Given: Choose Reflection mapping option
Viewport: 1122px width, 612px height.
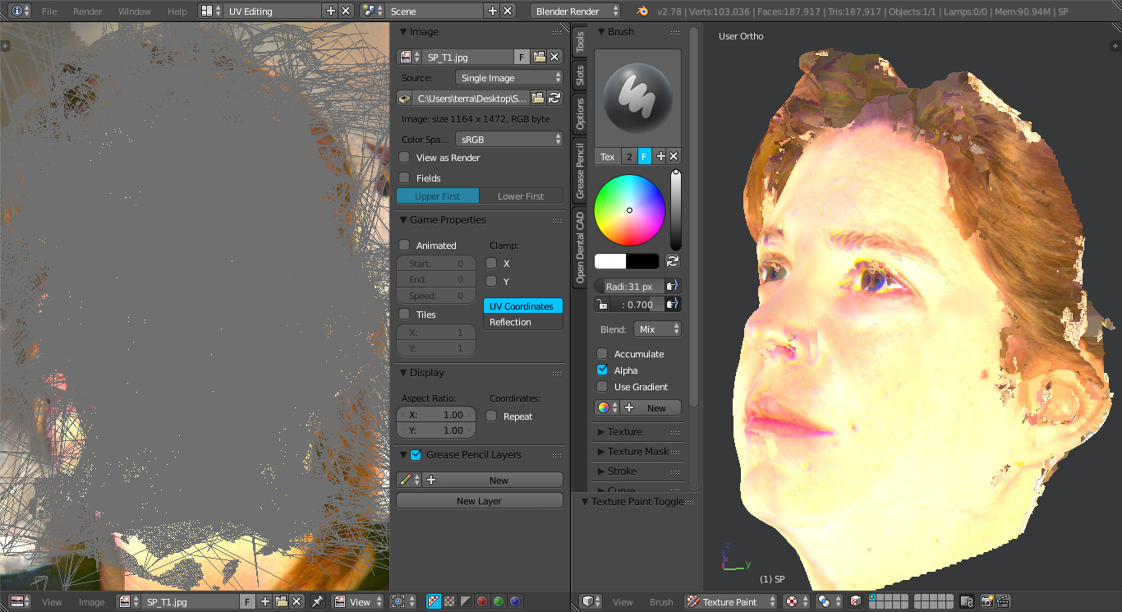Looking at the screenshot, I should [523, 322].
